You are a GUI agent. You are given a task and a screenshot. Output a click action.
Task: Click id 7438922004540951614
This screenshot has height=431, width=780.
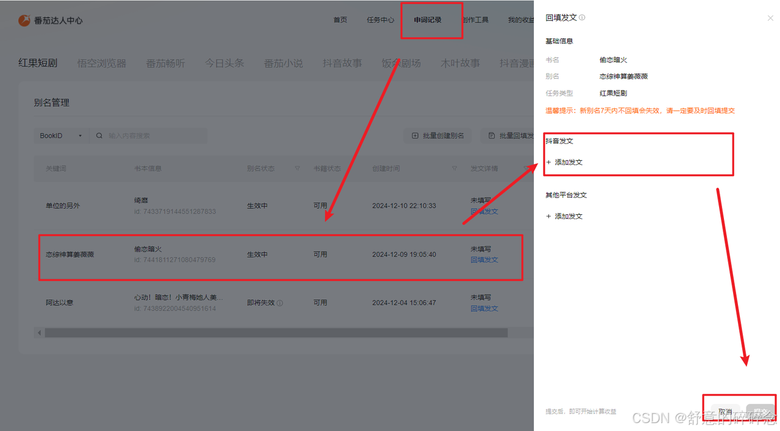click(x=175, y=309)
